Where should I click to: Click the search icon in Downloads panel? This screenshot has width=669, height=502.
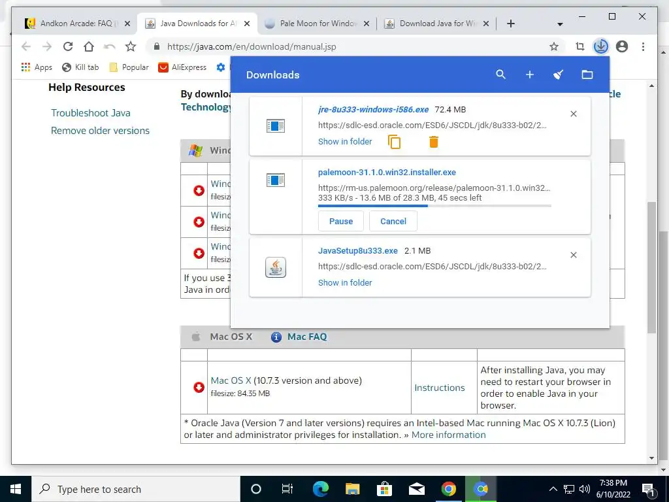[500, 75]
